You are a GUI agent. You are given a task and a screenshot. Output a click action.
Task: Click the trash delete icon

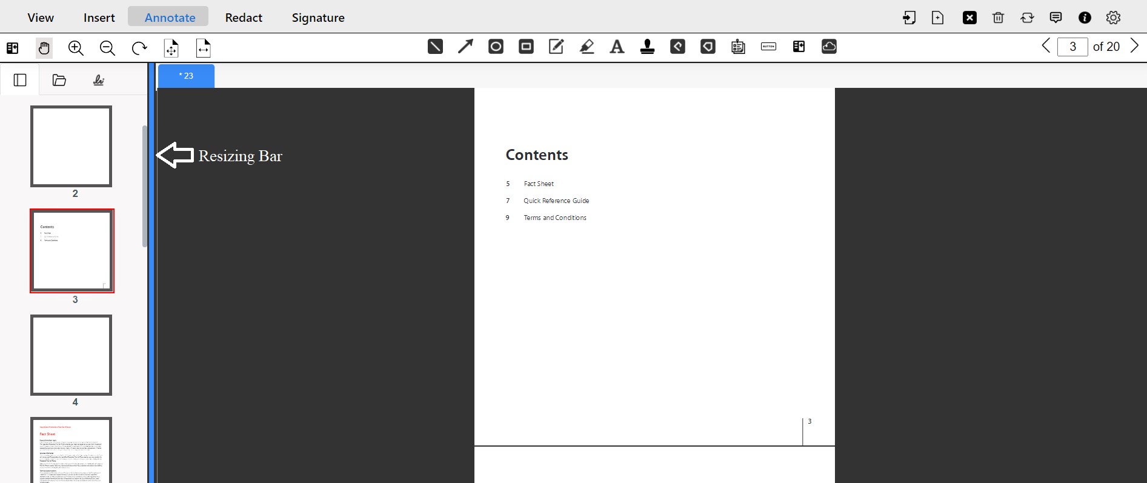(998, 18)
